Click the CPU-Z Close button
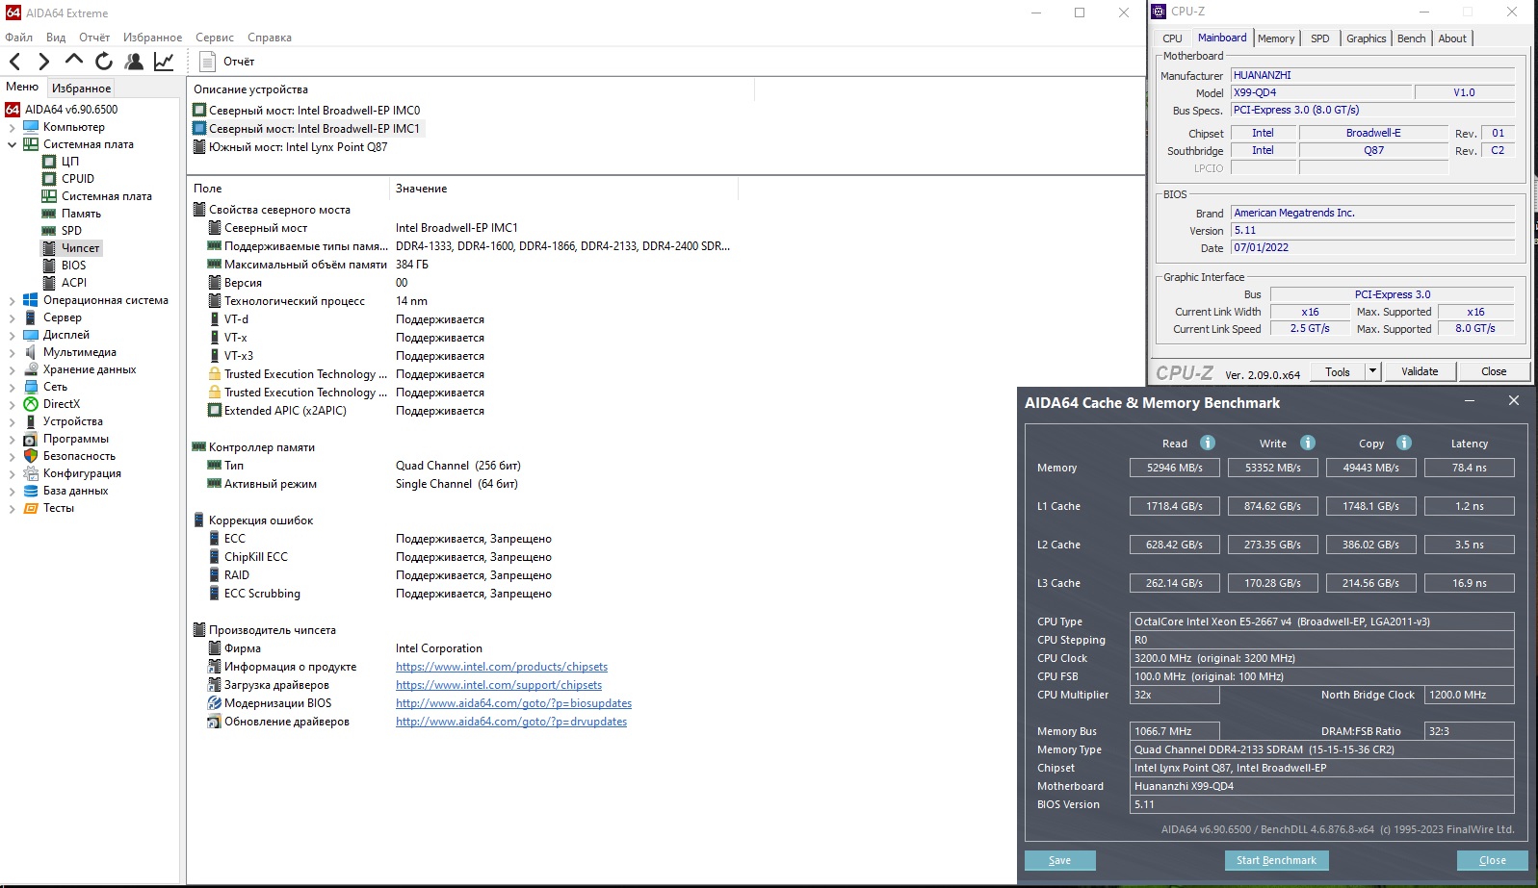 click(1494, 371)
